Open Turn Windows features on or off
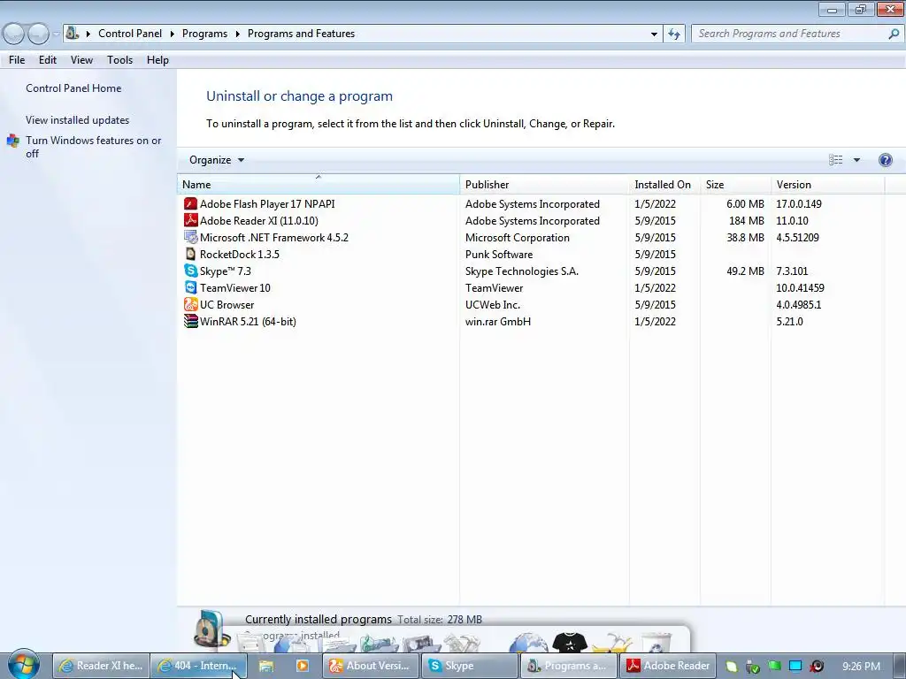 (94, 148)
